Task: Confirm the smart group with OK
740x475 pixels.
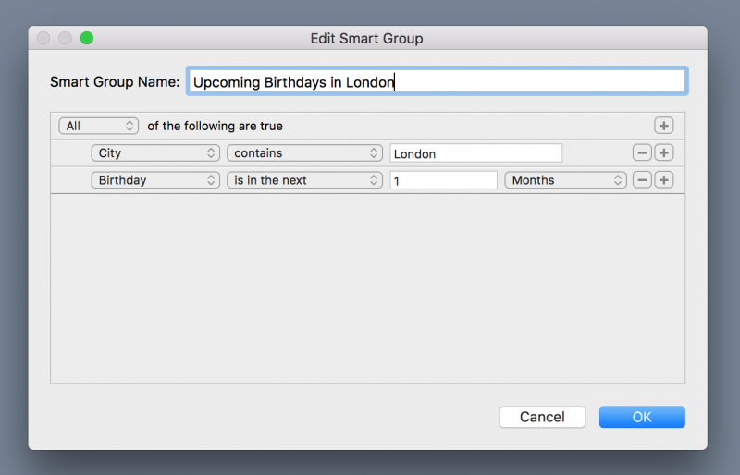Action: 642,417
